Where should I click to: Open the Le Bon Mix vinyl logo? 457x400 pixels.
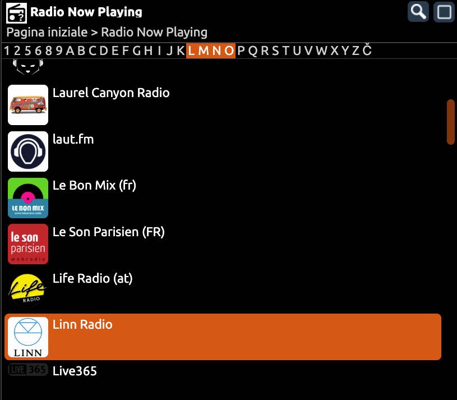click(x=28, y=198)
